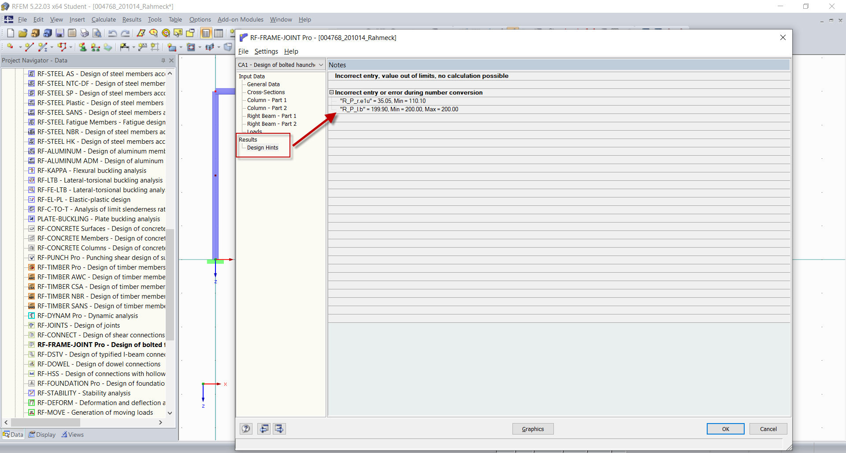Create a new model file

11,33
